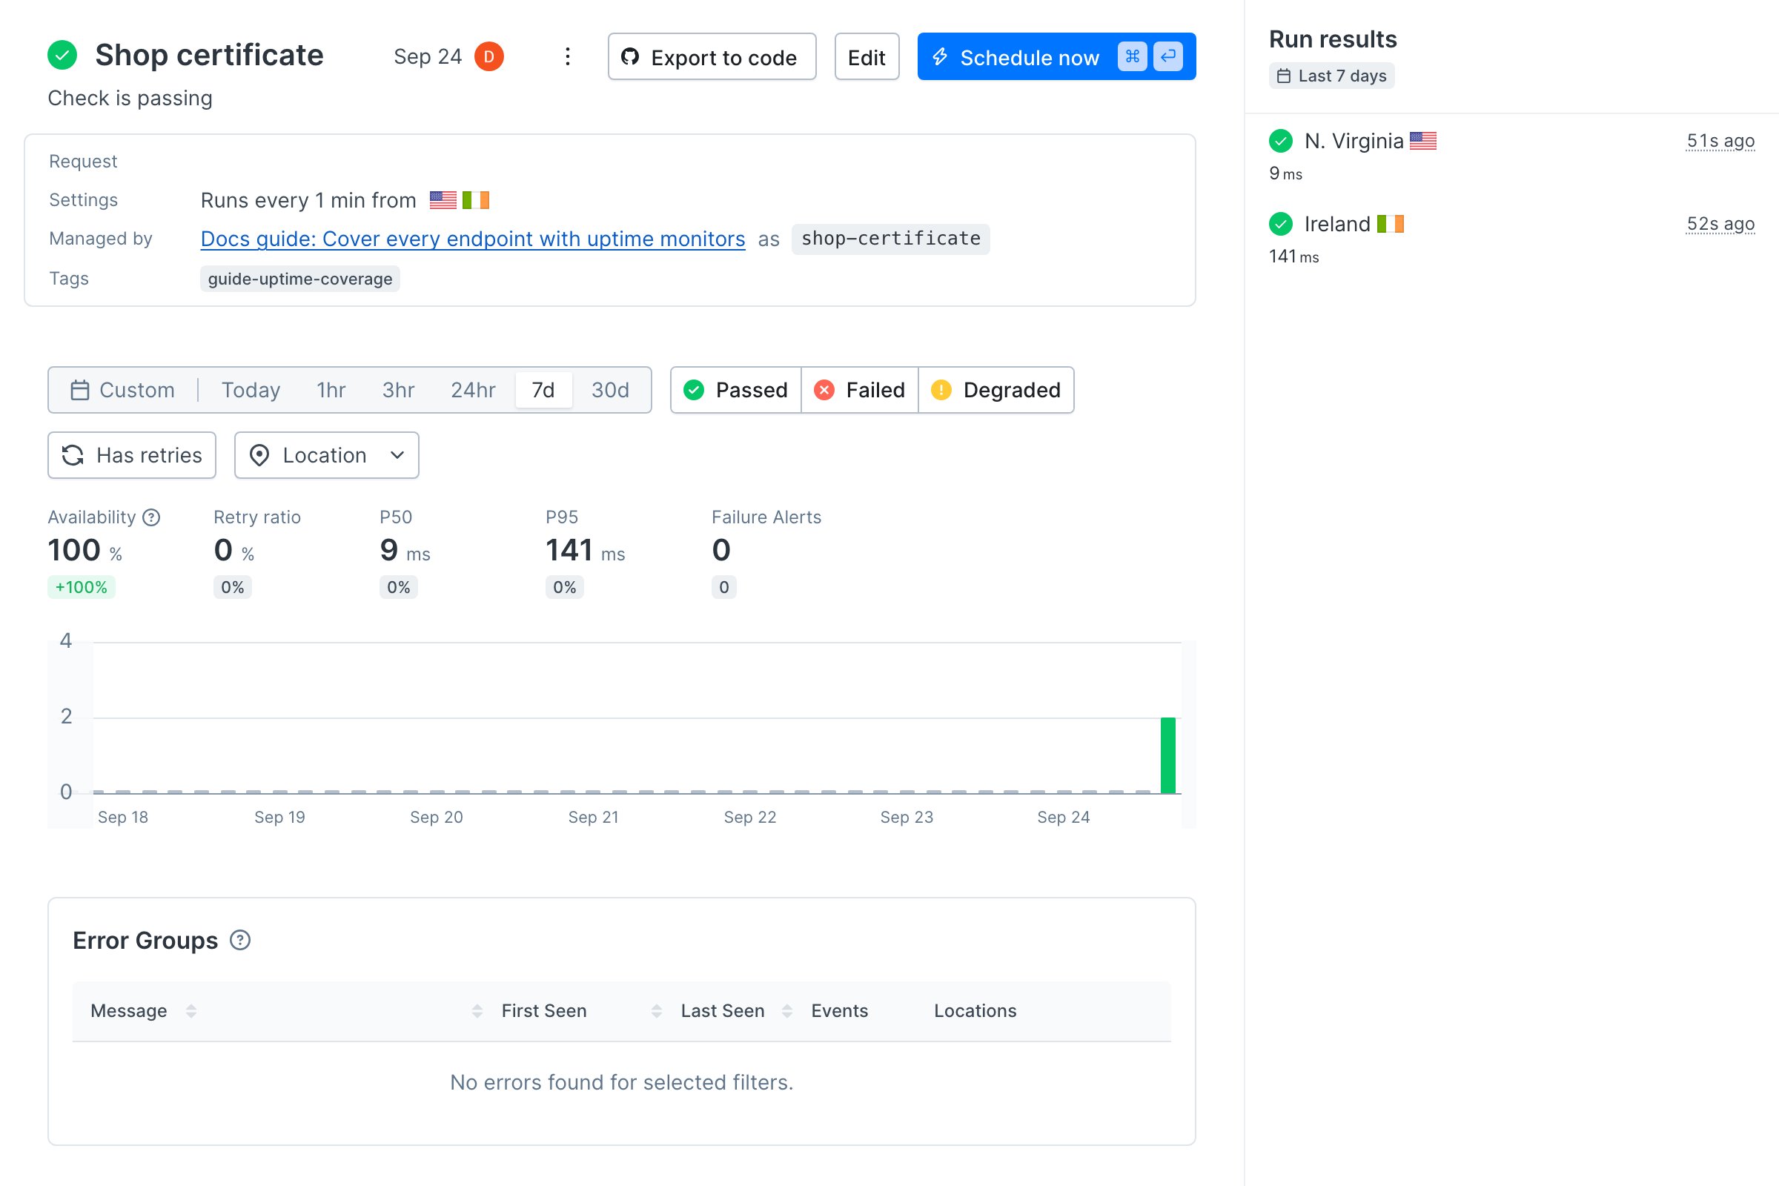Click the 52s ago timestamp

[x=1720, y=224]
